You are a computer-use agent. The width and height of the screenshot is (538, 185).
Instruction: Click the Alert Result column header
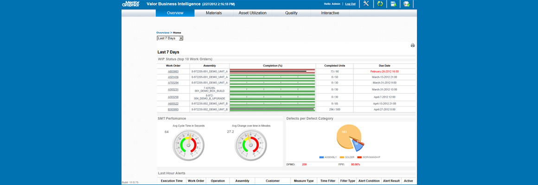[x=391, y=181]
